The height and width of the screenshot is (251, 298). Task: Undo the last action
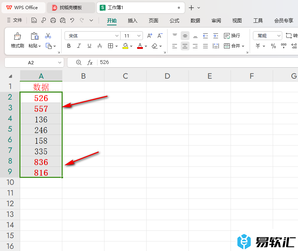point(72,20)
